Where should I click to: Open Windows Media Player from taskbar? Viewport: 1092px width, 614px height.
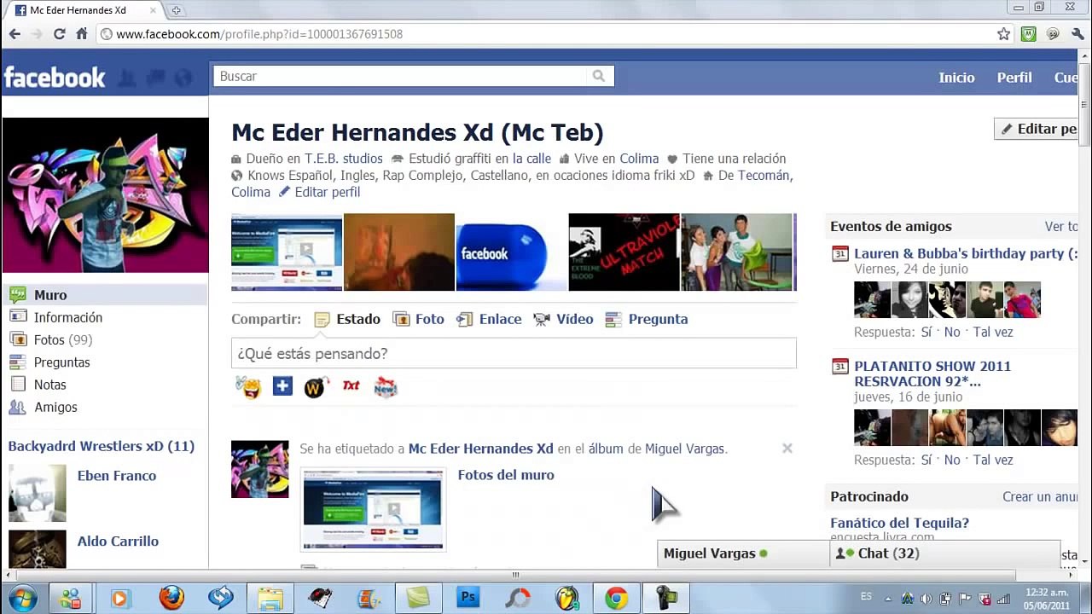point(119,598)
